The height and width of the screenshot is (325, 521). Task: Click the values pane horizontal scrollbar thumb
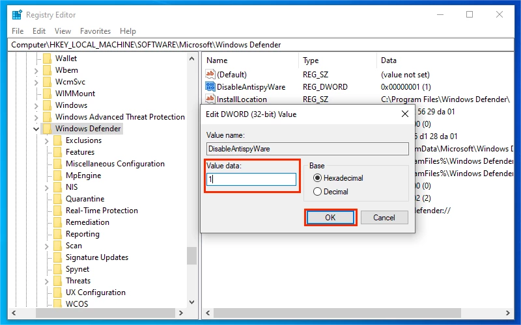337,313
